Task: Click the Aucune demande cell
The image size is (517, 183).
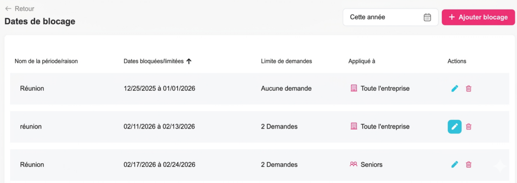Action: point(286,89)
